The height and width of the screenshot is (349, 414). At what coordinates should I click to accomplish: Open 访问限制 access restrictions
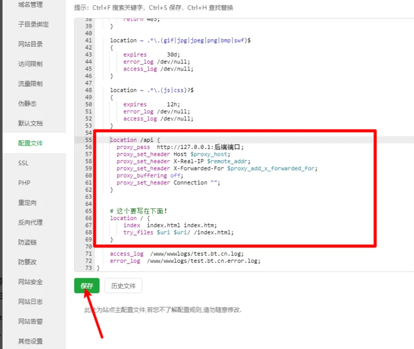point(30,64)
